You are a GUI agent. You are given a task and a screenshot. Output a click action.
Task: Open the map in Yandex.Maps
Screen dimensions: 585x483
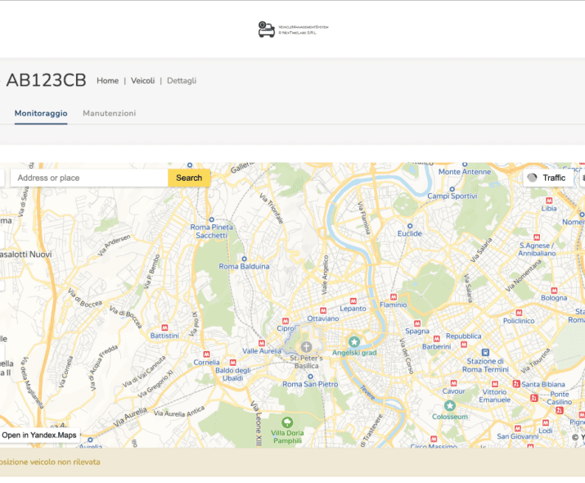coord(39,435)
